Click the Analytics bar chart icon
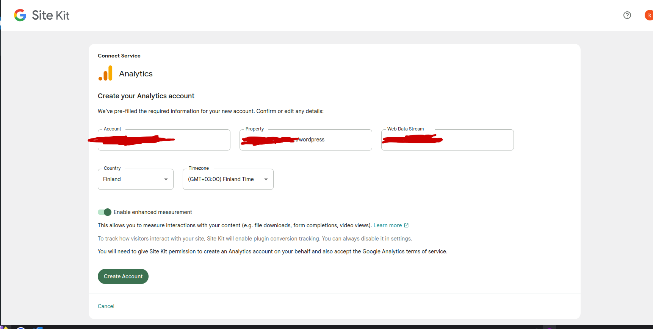 click(106, 73)
